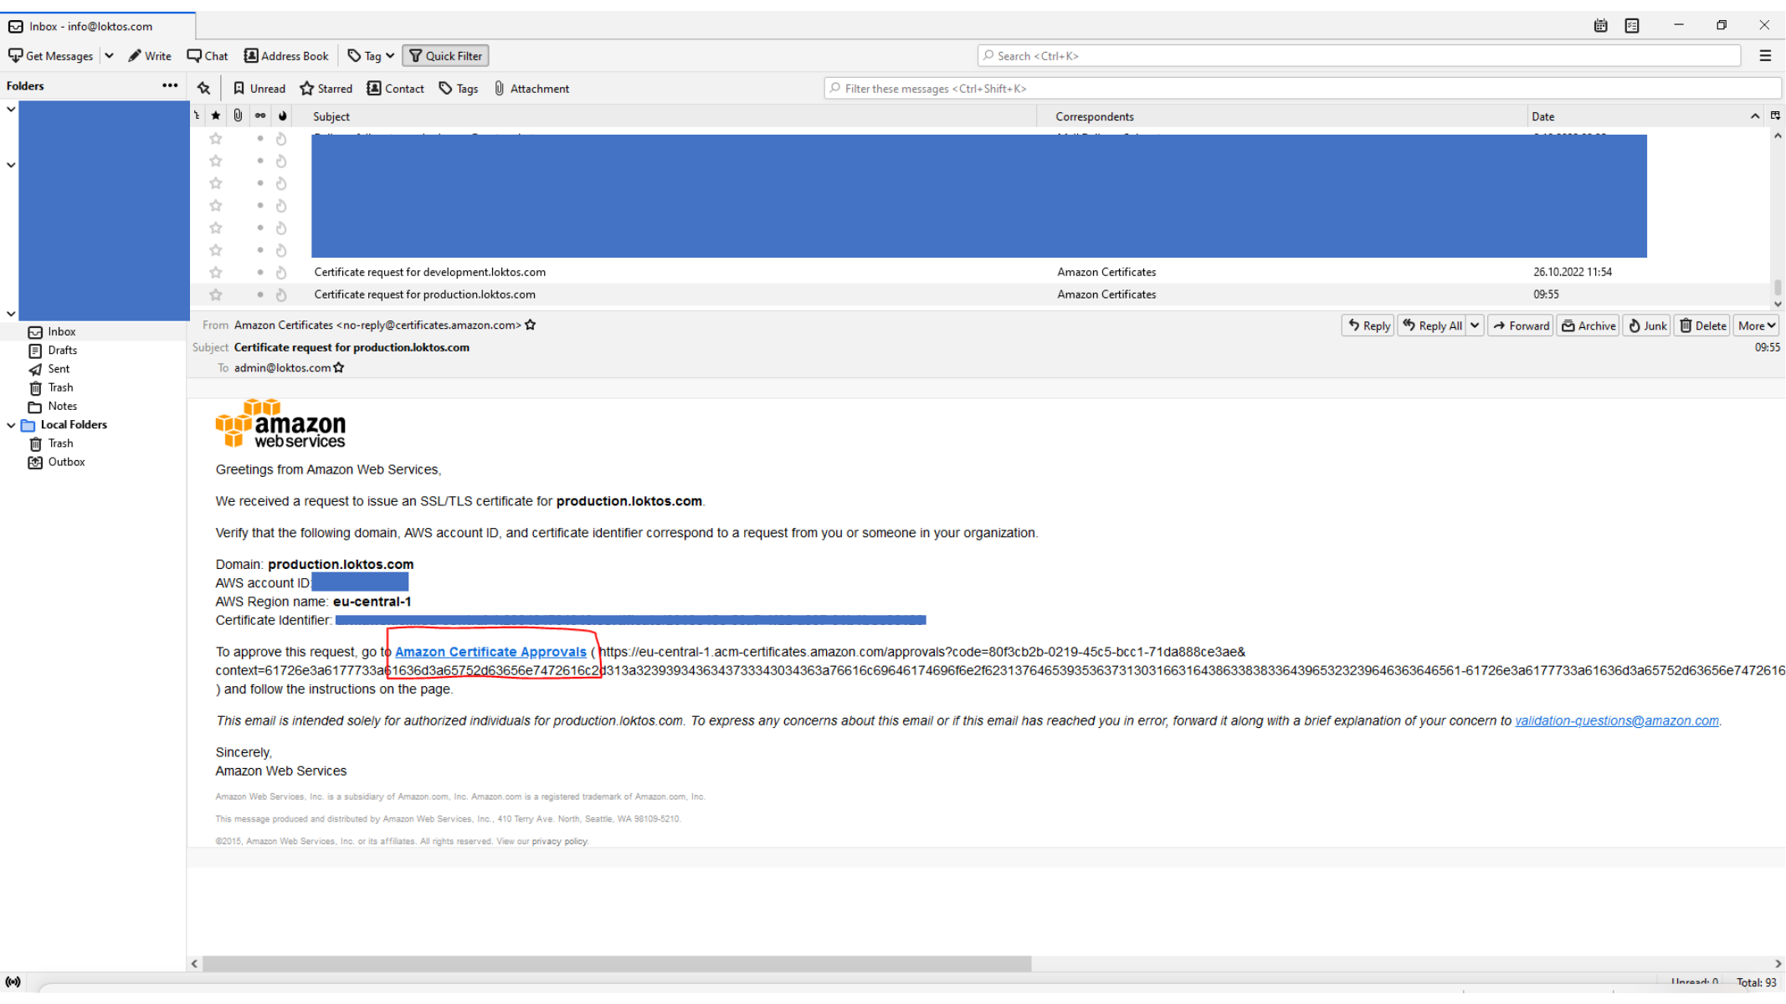Archive the message

[1588, 325]
